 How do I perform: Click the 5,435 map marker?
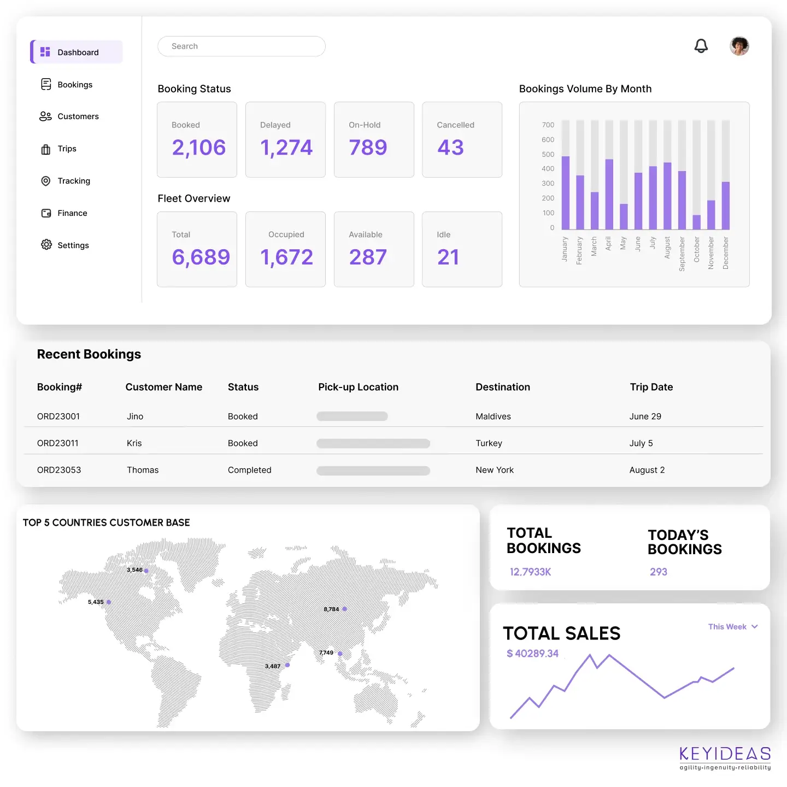tap(109, 602)
